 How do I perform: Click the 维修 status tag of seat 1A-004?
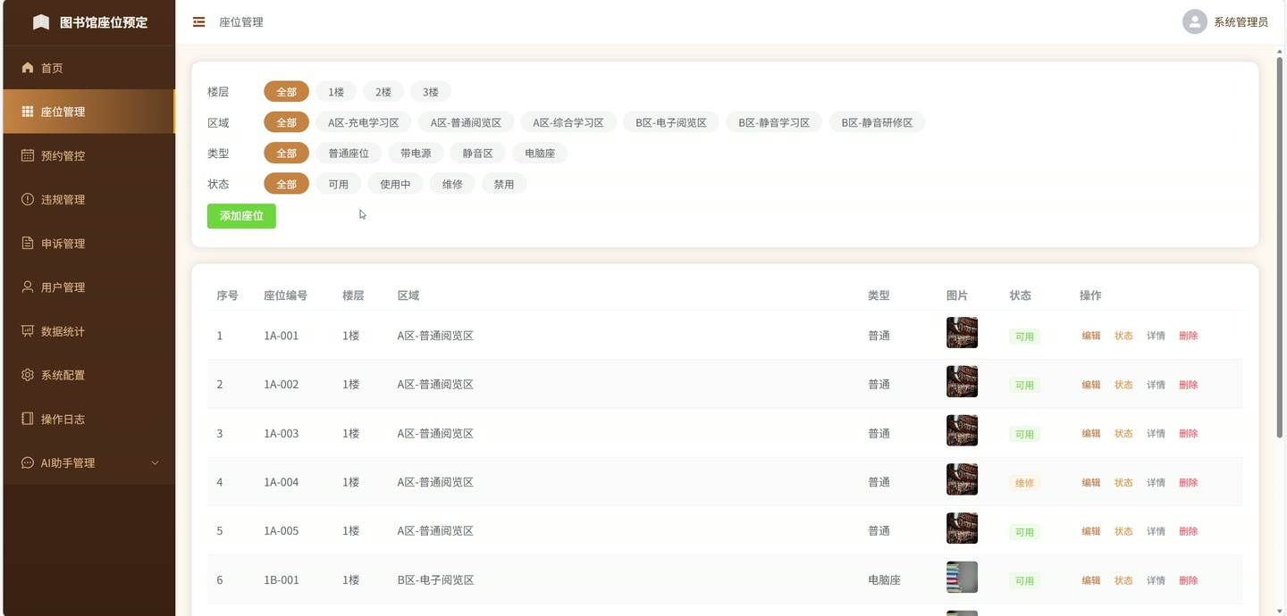pos(1024,483)
